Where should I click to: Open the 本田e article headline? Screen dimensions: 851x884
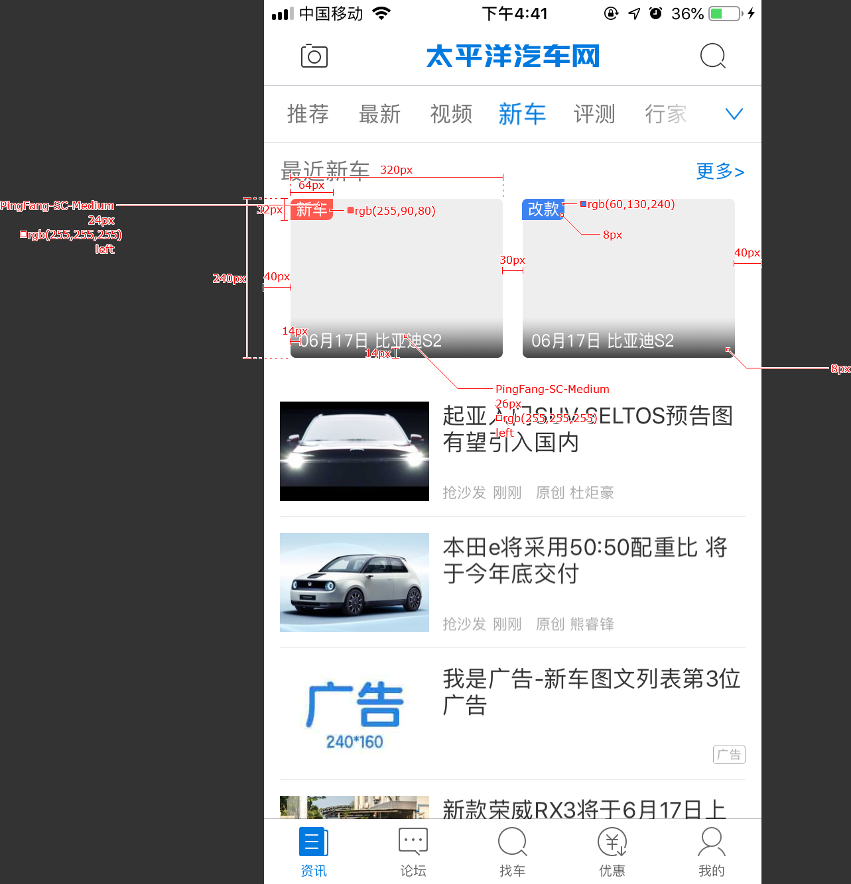pos(585,560)
